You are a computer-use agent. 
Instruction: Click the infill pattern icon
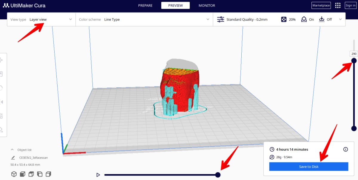[284, 19]
